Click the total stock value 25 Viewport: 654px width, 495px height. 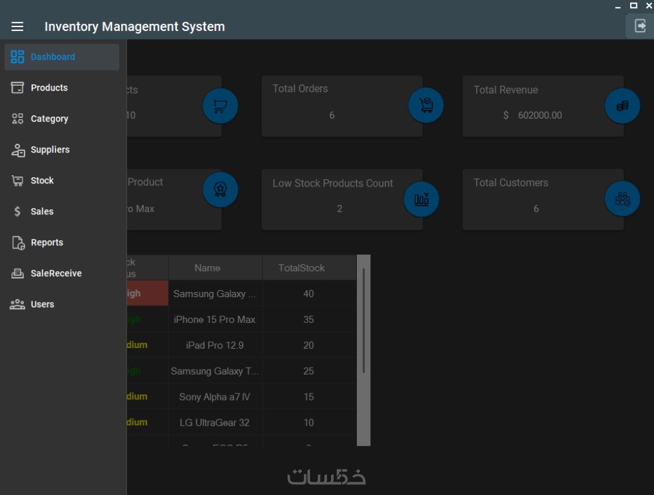click(308, 371)
